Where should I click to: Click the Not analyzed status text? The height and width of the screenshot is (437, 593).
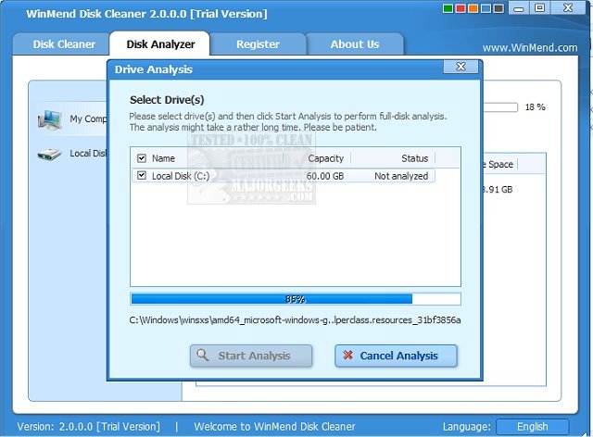coord(401,176)
